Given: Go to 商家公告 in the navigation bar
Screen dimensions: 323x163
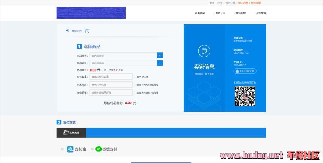Looking at the screenshot, I should (x=220, y=13).
